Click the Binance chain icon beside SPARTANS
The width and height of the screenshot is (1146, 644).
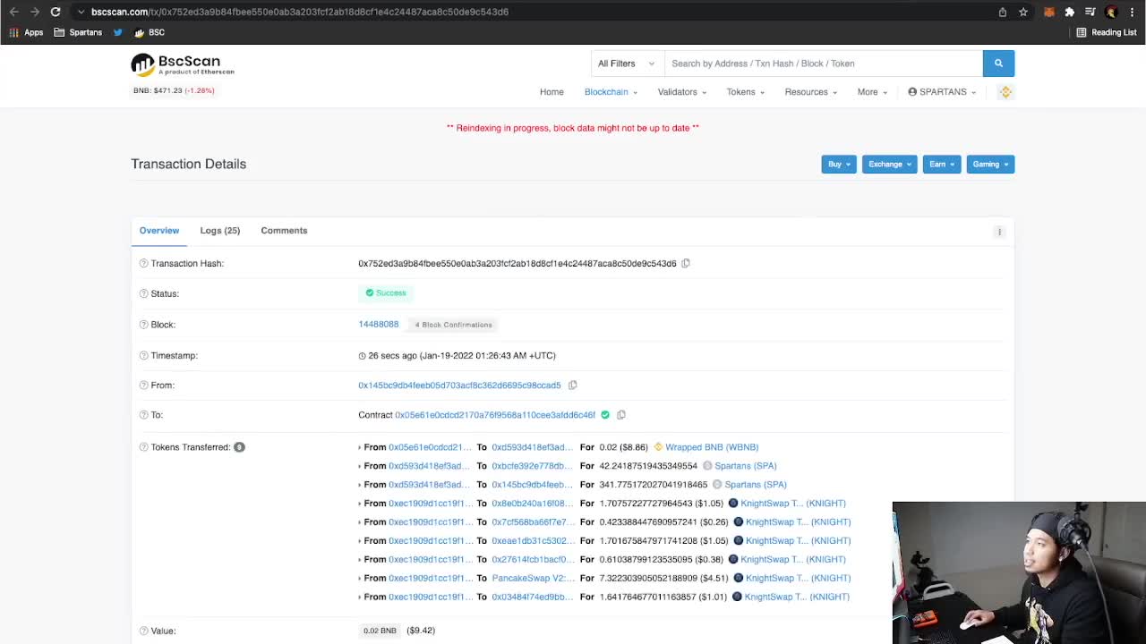coord(1005,92)
